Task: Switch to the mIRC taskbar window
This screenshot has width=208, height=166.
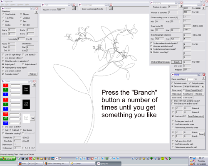Action: coord(30,164)
